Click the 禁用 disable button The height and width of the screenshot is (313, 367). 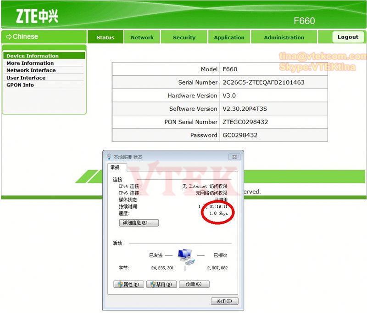tap(161, 285)
